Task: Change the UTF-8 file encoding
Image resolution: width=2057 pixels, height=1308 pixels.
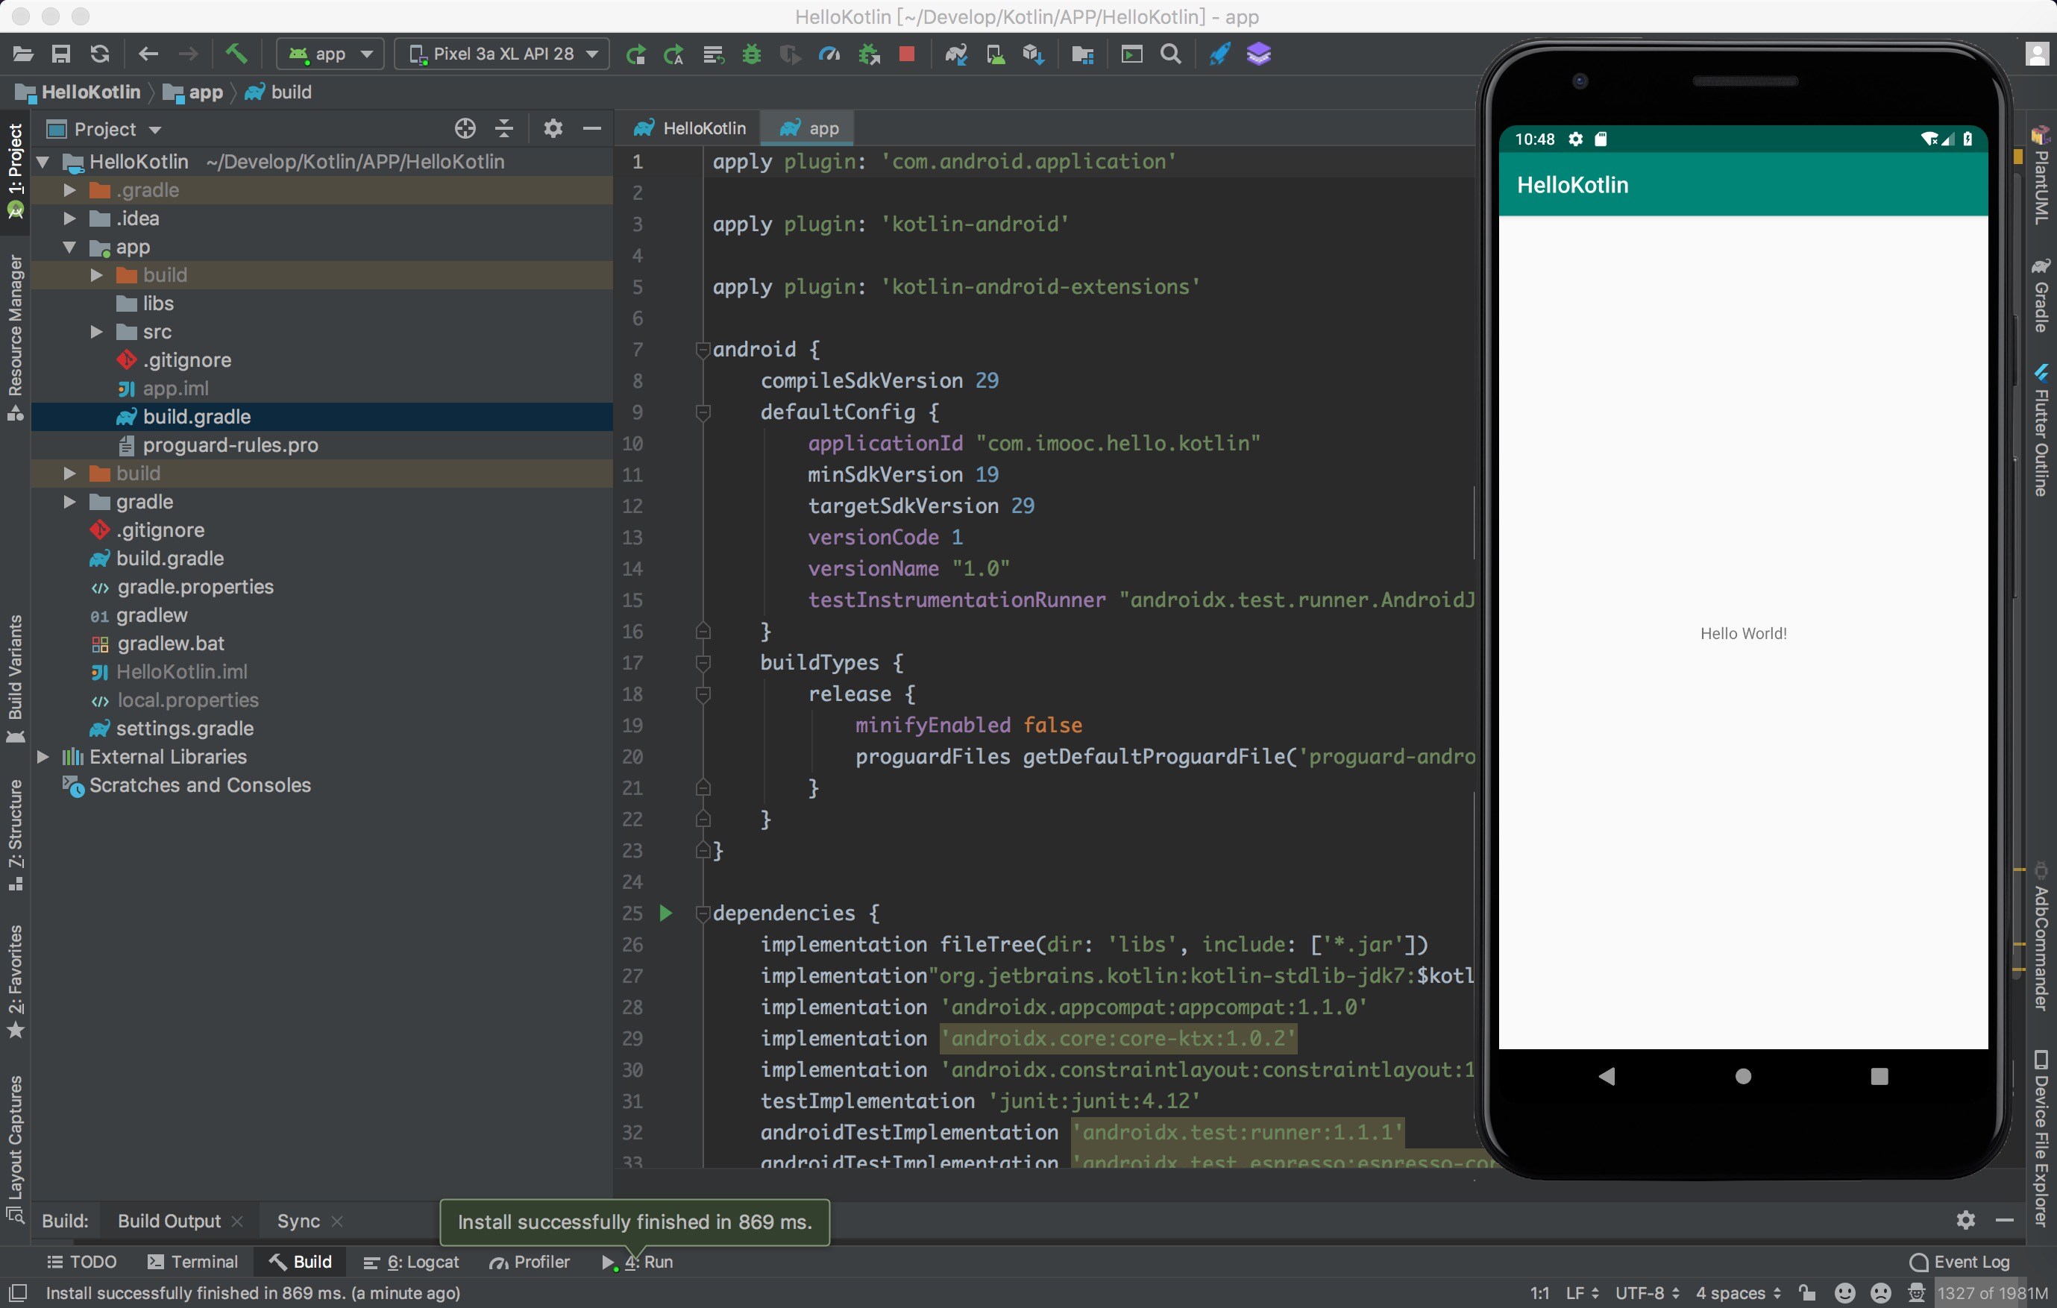Action: point(1647,1292)
